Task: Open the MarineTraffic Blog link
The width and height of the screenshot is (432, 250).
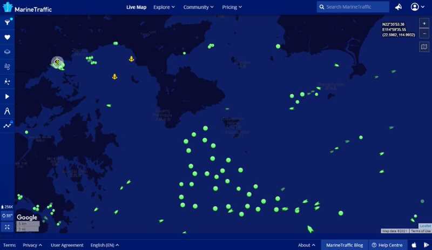Action: 345,245
